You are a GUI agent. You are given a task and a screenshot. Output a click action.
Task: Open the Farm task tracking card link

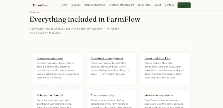(x=158, y=58)
